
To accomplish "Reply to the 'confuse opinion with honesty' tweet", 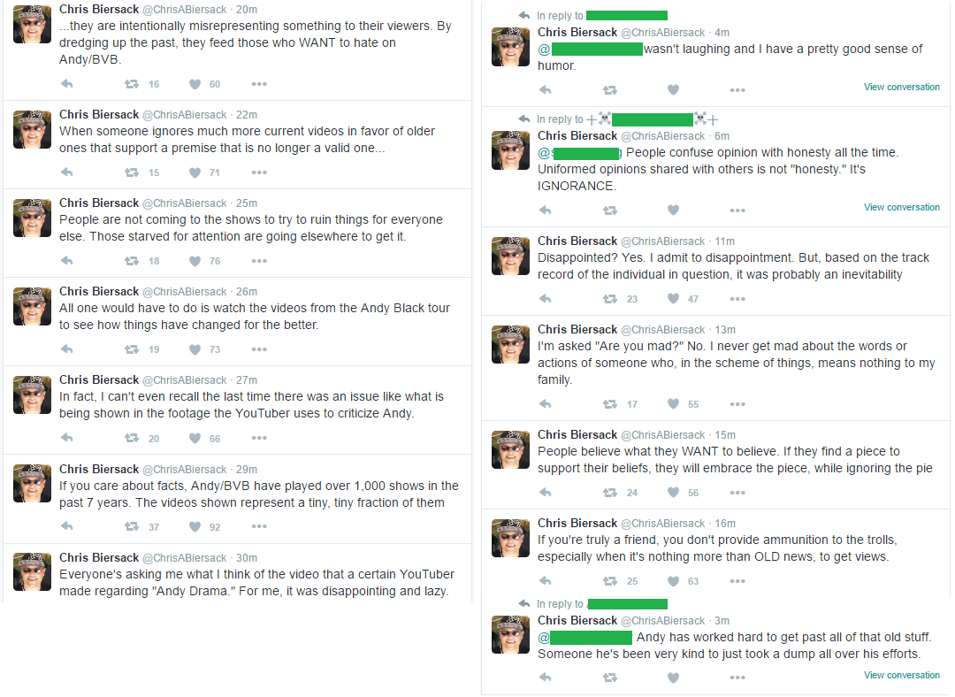I will (x=545, y=211).
